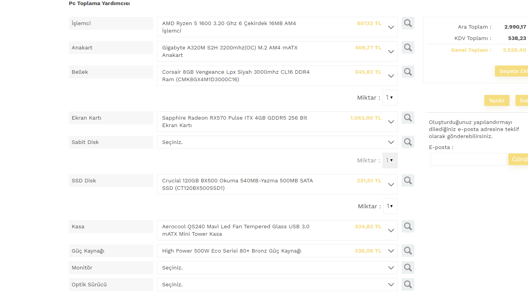Open the Bellek Miktar quantity selector

coord(390,98)
